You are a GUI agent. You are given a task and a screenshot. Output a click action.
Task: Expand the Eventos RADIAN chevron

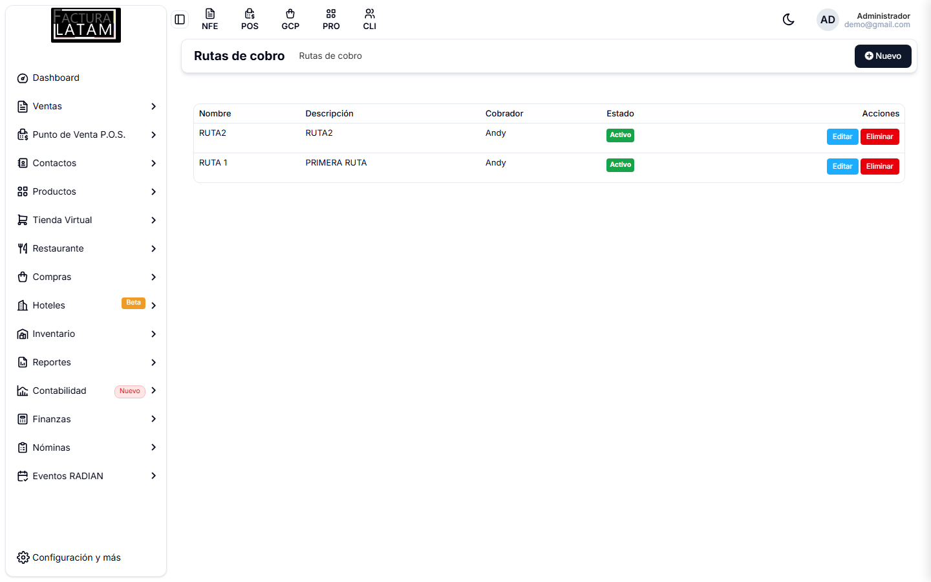pyautogui.click(x=154, y=476)
